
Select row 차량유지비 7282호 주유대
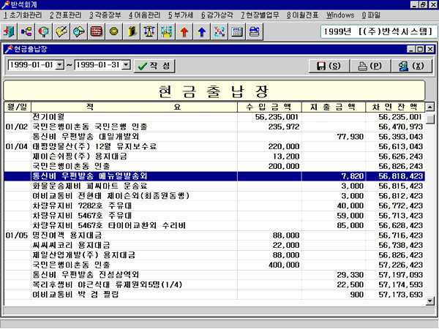[x=214, y=205]
